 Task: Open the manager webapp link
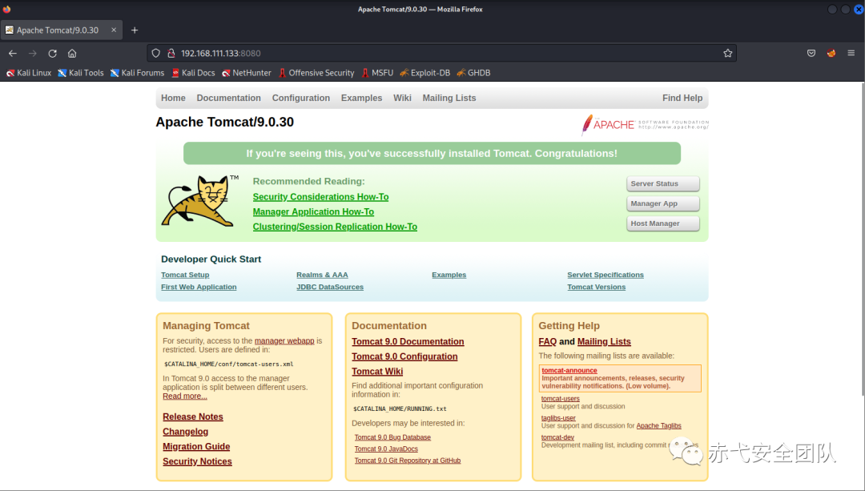tap(284, 341)
